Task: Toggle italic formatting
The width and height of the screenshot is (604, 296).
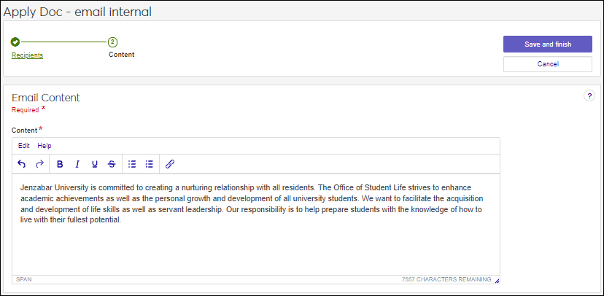Action: (x=77, y=164)
